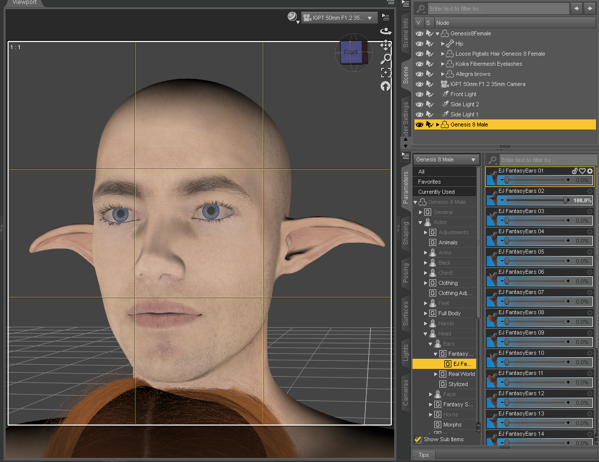Viewport: 599px width, 462px height.
Task: Click the frame selection icon in viewport
Action: 386,72
